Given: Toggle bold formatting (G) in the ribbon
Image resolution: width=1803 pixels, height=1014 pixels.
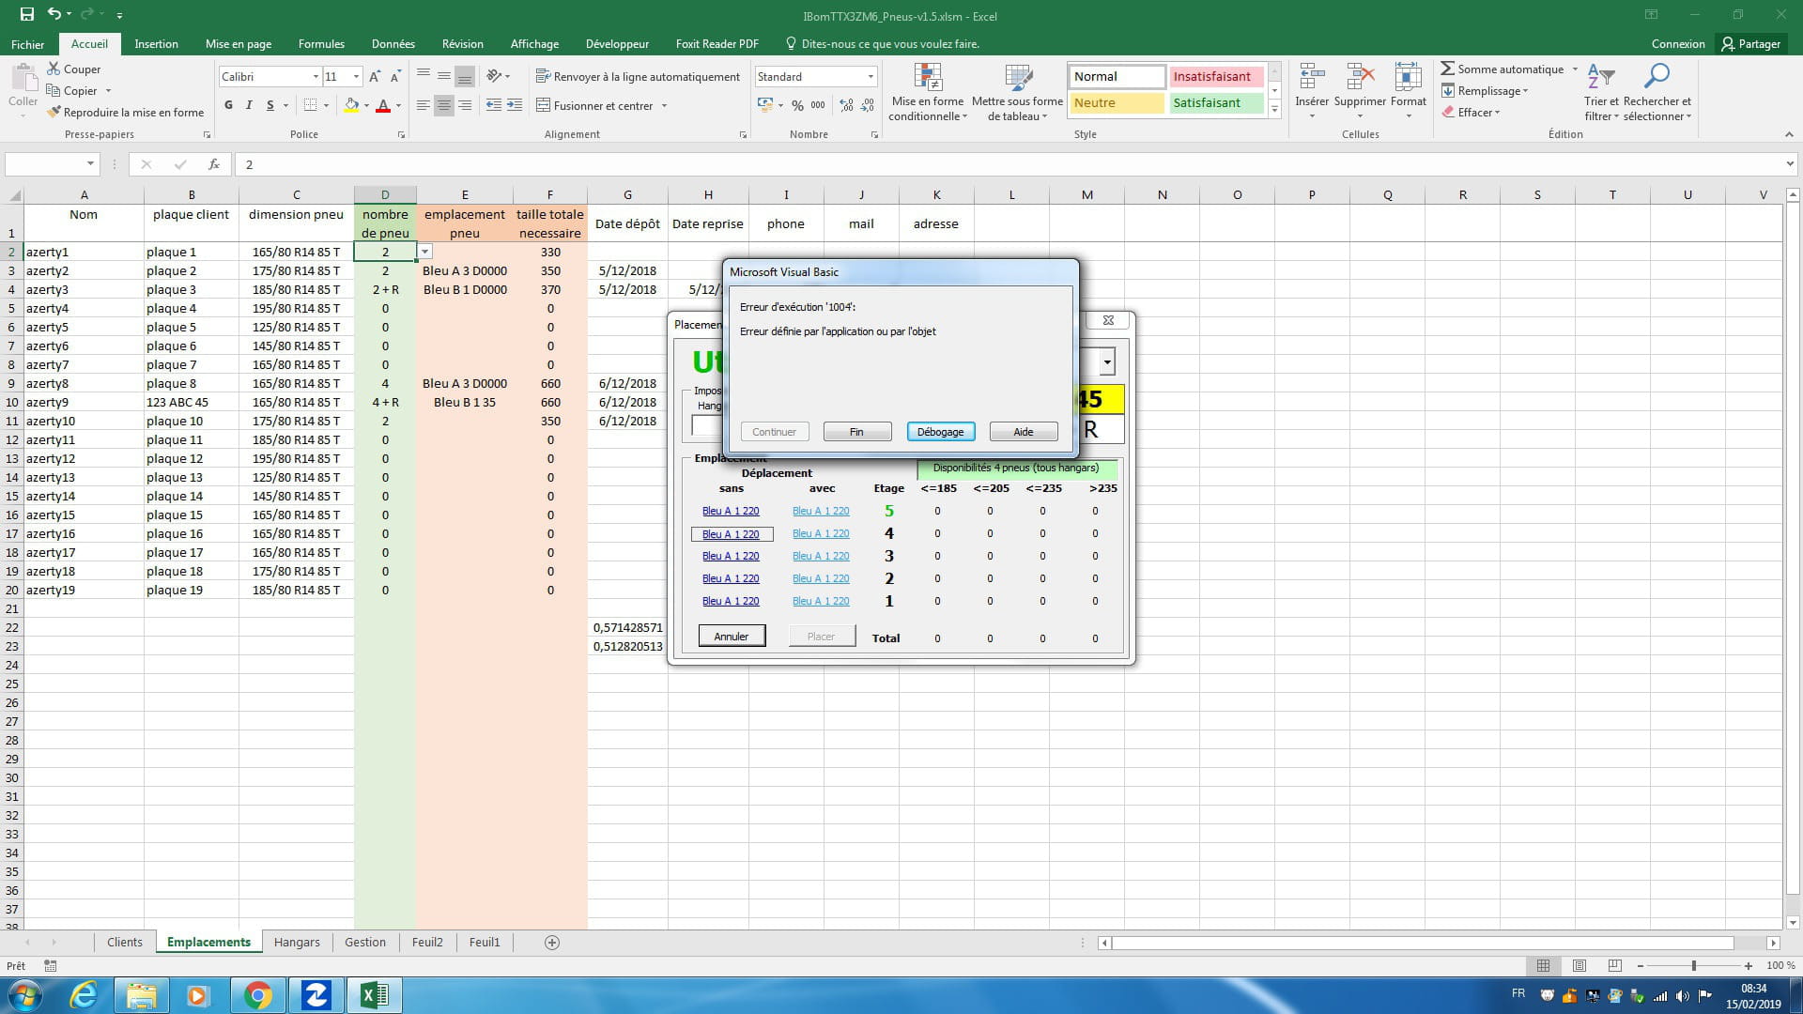Looking at the screenshot, I should pyautogui.click(x=228, y=106).
